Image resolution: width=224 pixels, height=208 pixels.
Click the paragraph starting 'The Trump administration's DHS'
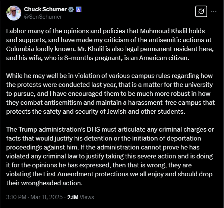(110, 156)
